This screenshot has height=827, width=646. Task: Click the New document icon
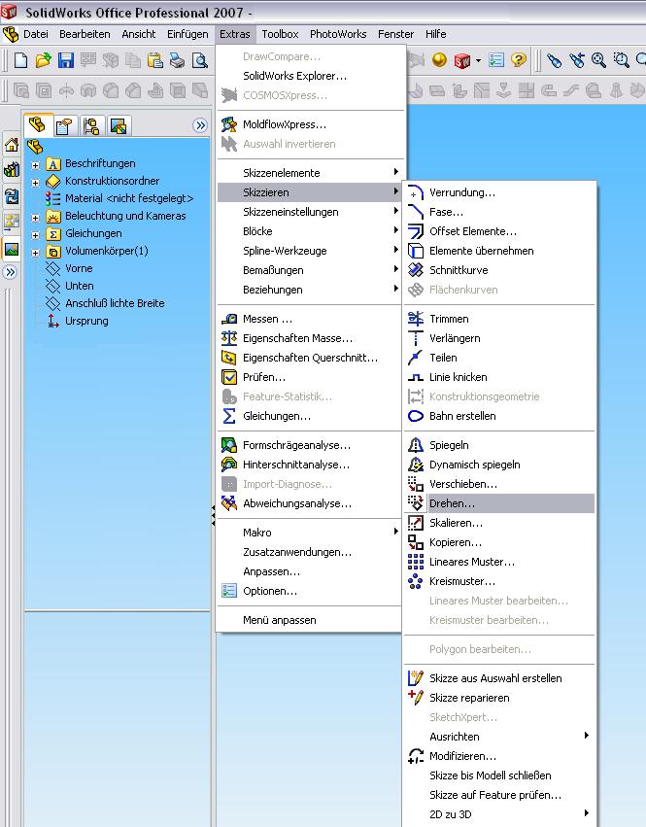[x=20, y=60]
